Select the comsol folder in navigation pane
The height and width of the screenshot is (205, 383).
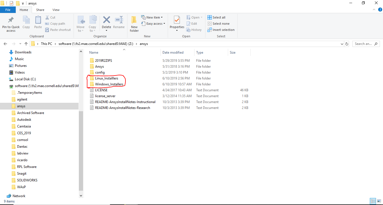(22, 140)
